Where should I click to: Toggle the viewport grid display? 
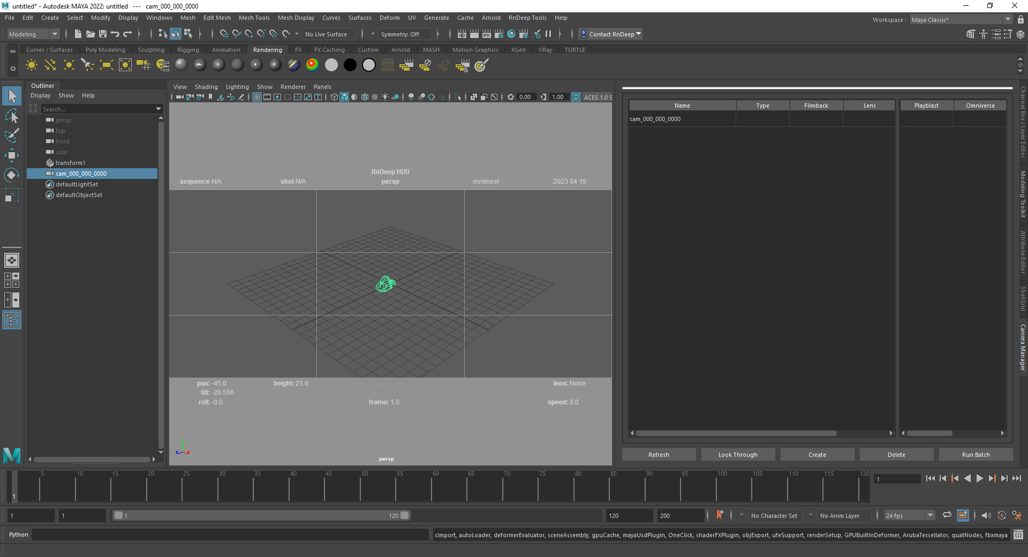pyautogui.click(x=257, y=97)
